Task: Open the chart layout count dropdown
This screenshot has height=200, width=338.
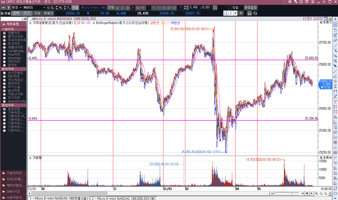Action: click(235, 13)
